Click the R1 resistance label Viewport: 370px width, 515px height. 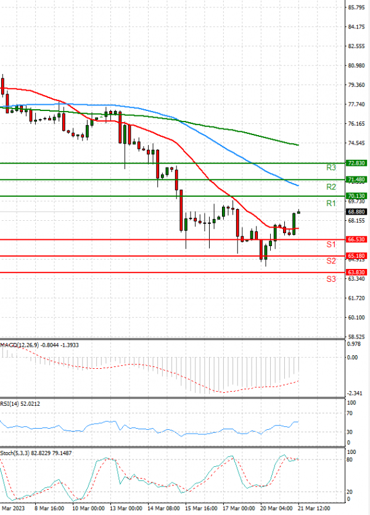pos(331,203)
